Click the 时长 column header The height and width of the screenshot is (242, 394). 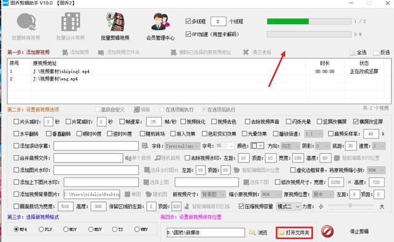tap(324, 63)
